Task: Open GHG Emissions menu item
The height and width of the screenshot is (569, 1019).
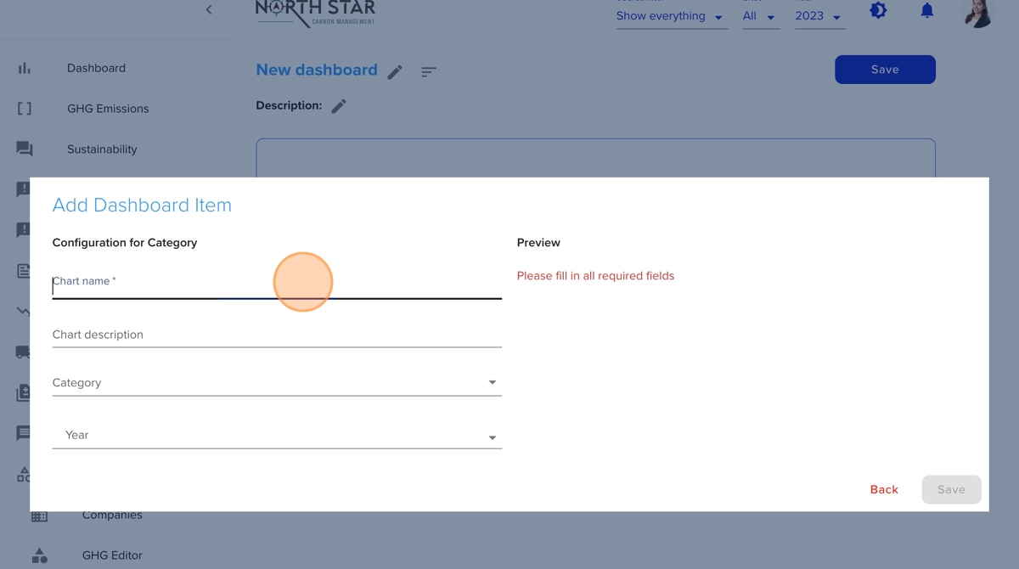Action: [x=108, y=109]
